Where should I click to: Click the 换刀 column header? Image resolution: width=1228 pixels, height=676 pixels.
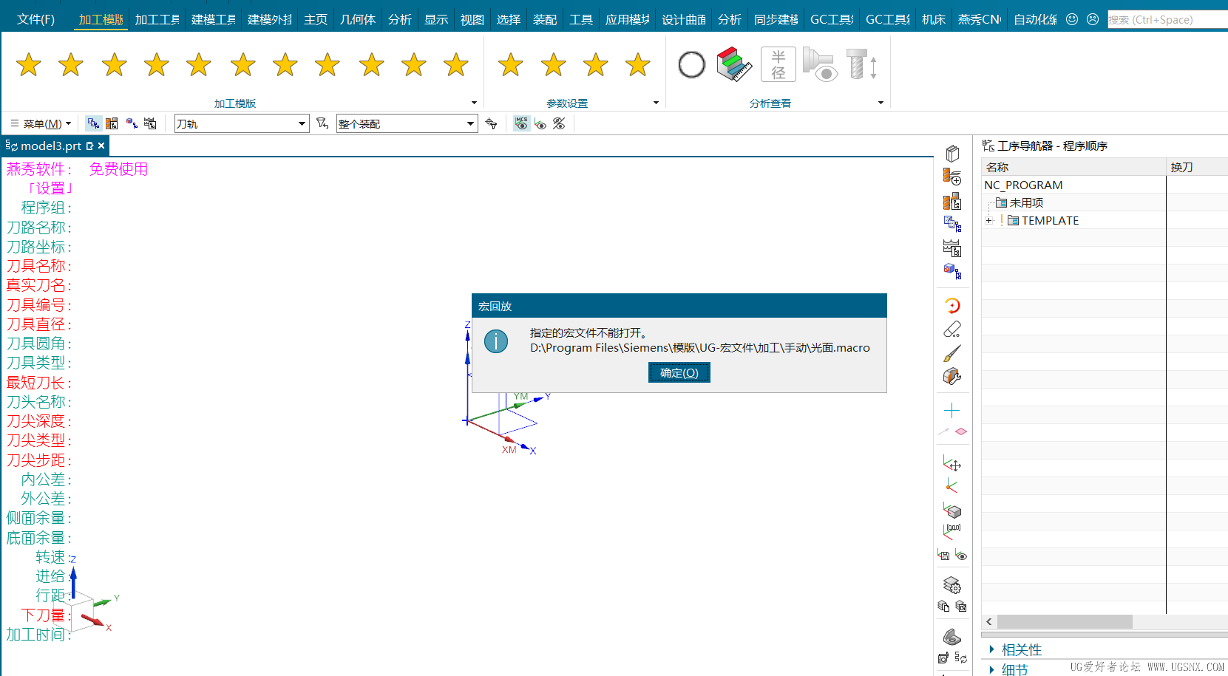pos(1197,167)
